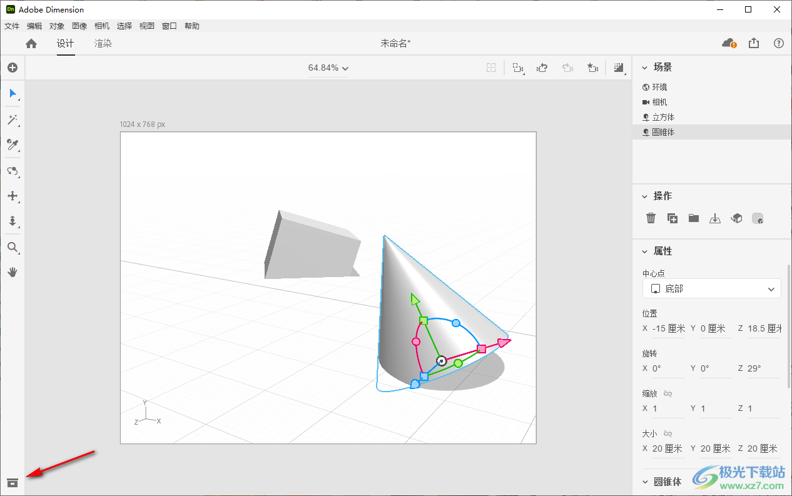This screenshot has width=792, height=496.
Task: Open the 选择 menu
Action: [x=124, y=26]
